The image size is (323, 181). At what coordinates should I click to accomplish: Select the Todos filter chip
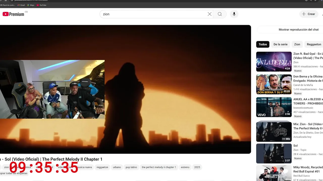coord(263,44)
